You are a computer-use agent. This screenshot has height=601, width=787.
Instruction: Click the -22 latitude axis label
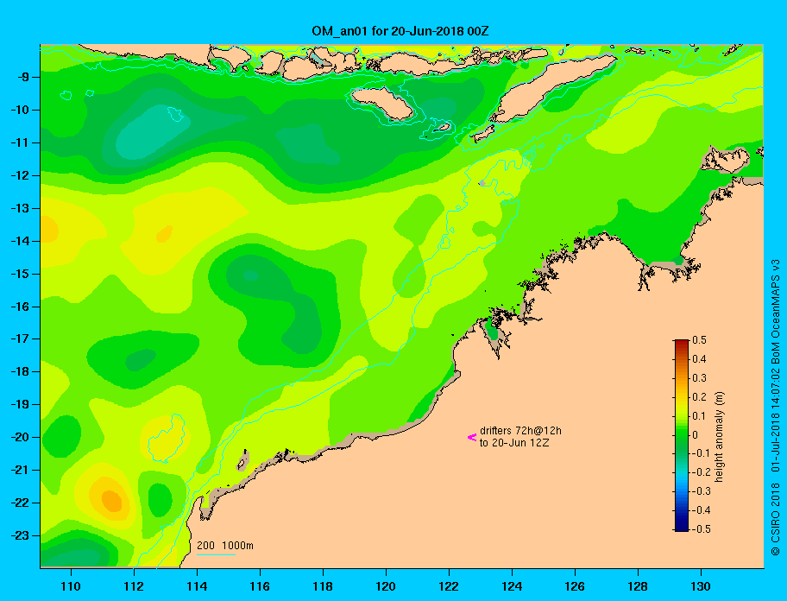click(x=20, y=503)
